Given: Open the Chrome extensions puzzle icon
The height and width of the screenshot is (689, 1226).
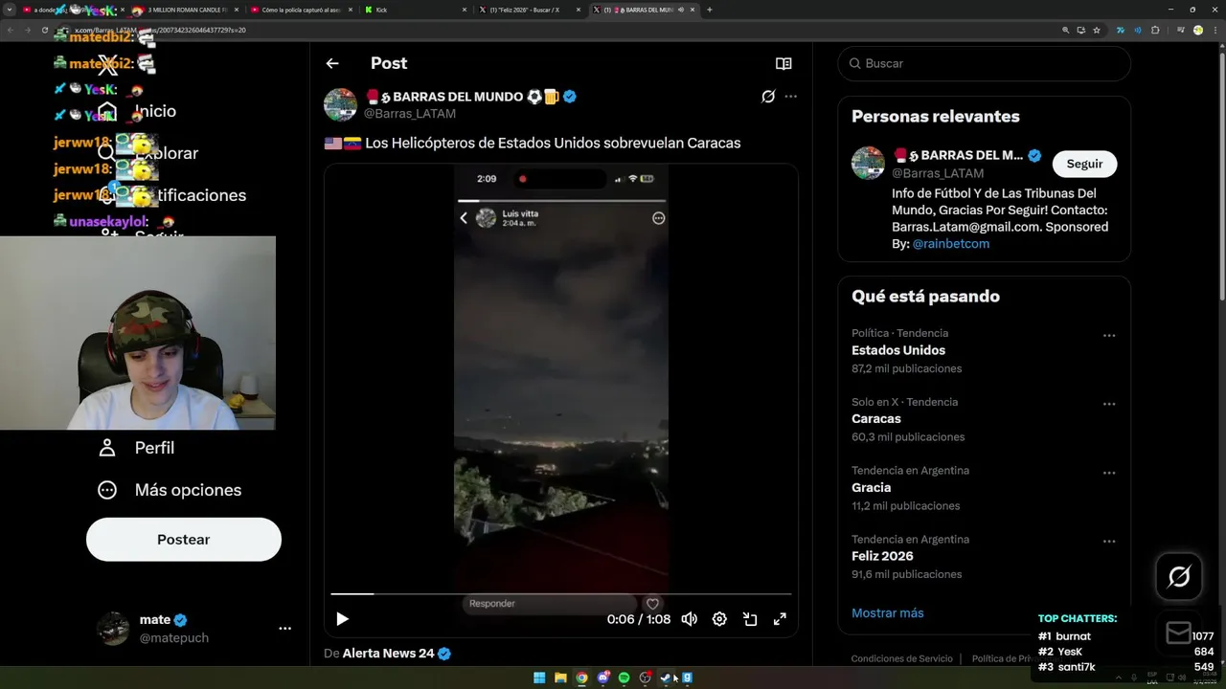Looking at the screenshot, I should click(1155, 30).
